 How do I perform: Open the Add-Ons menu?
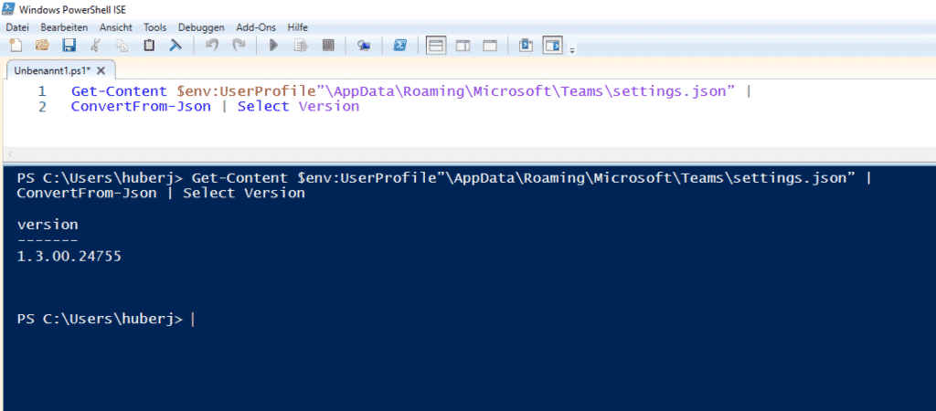point(256,27)
